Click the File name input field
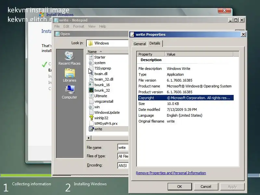Viewport: 260px width, 195px height. (x=123, y=148)
